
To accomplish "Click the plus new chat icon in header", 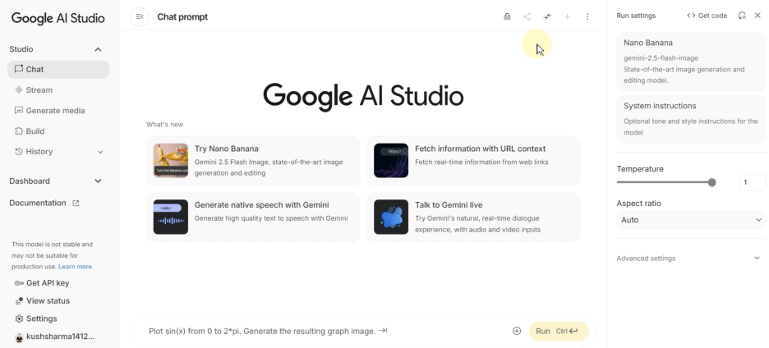I will [567, 16].
